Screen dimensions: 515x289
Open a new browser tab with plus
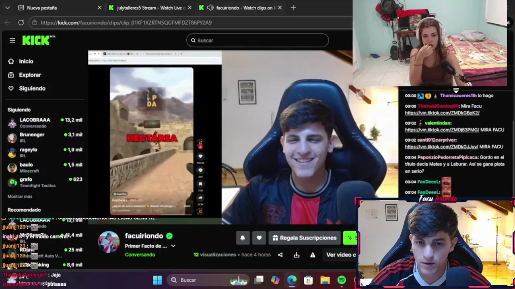[x=293, y=8]
